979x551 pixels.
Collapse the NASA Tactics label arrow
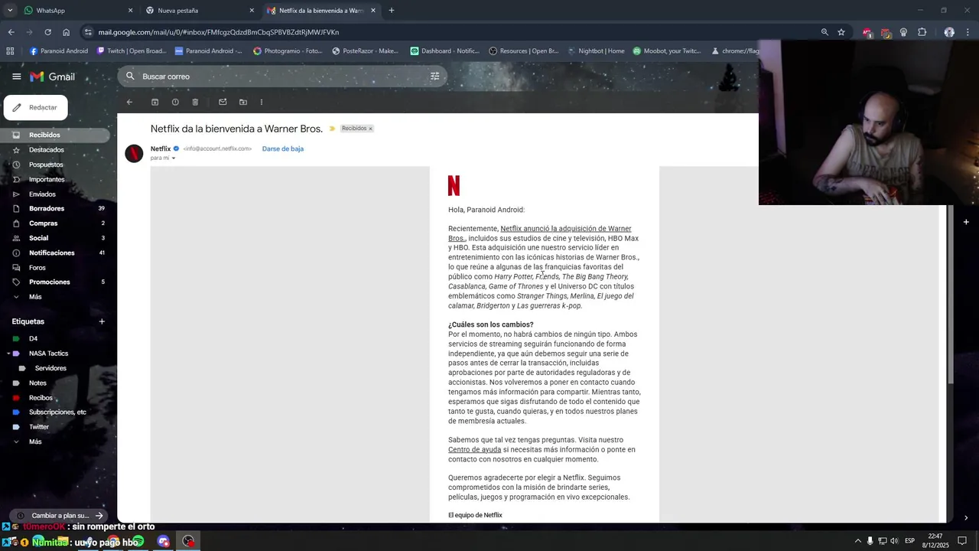(x=8, y=354)
